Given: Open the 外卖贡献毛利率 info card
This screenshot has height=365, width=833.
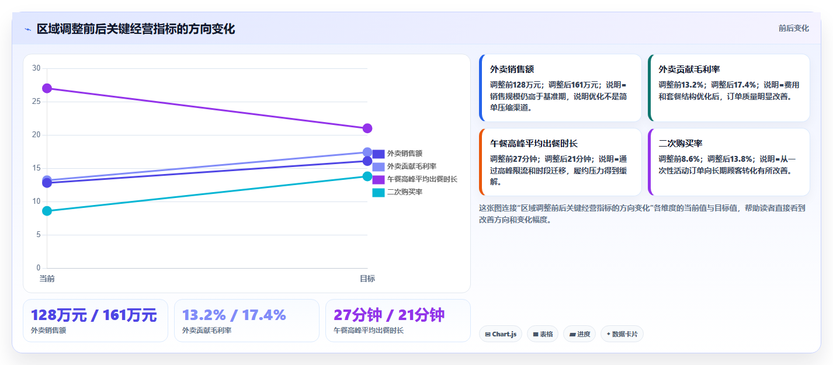Looking at the screenshot, I should click(x=728, y=88).
